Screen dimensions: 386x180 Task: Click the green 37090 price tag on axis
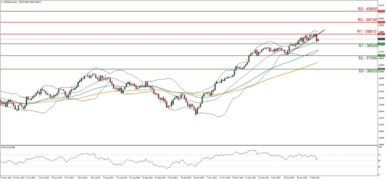(380, 56)
